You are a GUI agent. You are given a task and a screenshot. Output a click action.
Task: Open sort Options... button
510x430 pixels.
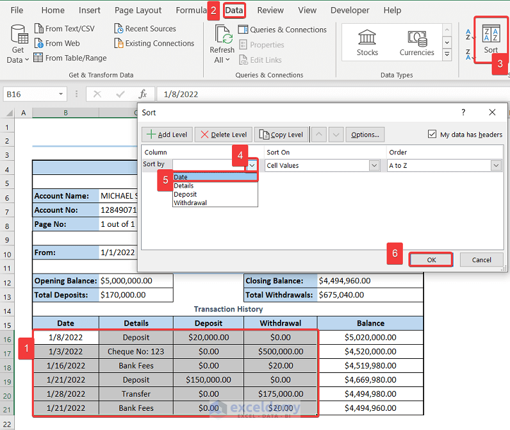[365, 135]
